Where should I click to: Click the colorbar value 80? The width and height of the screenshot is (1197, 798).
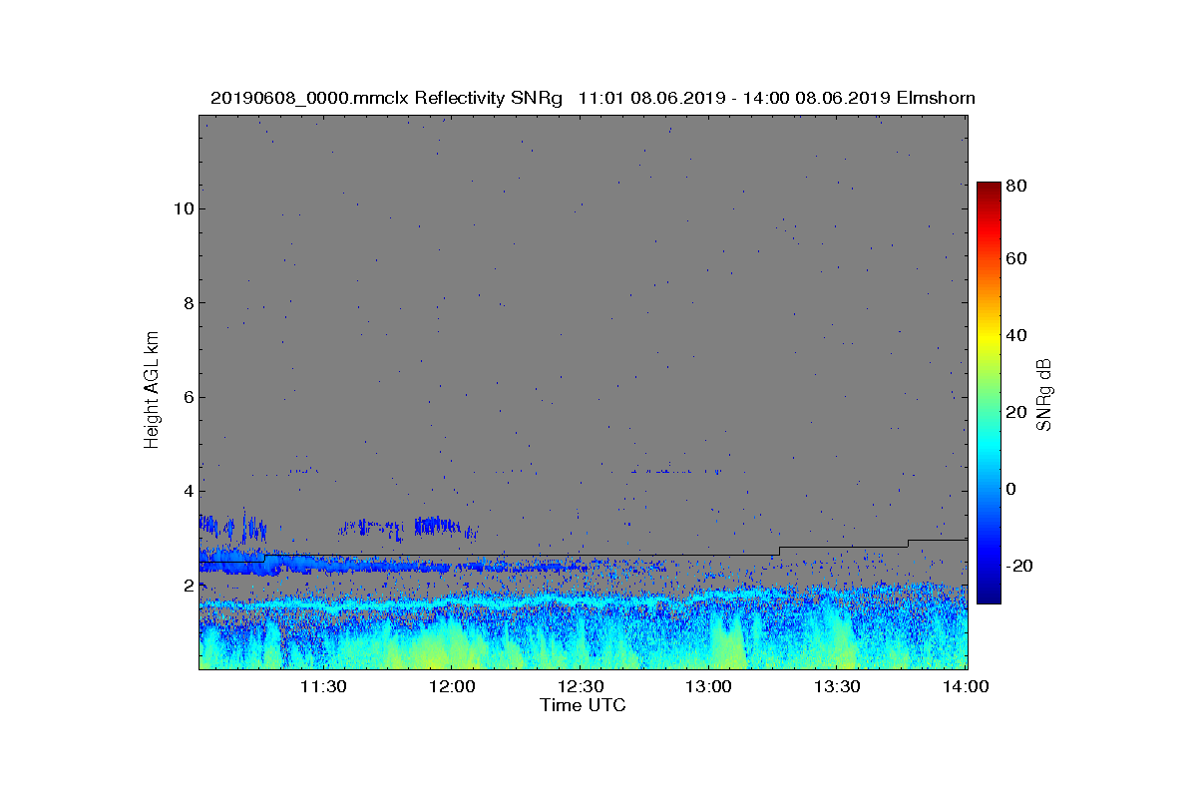[1017, 185]
